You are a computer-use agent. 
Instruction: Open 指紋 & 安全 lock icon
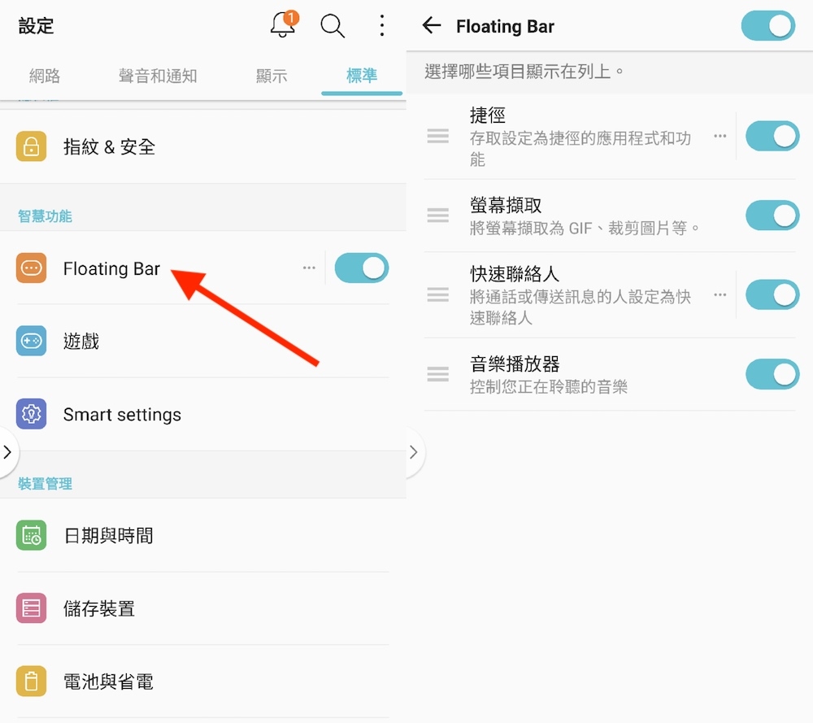pos(31,146)
